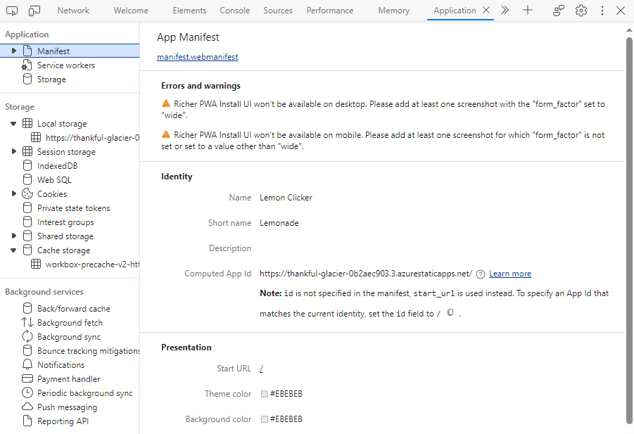Viewport: 634px width, 434px height.
Task: Open the manifest.webmanifest link
Action: [x=197, y=57]
